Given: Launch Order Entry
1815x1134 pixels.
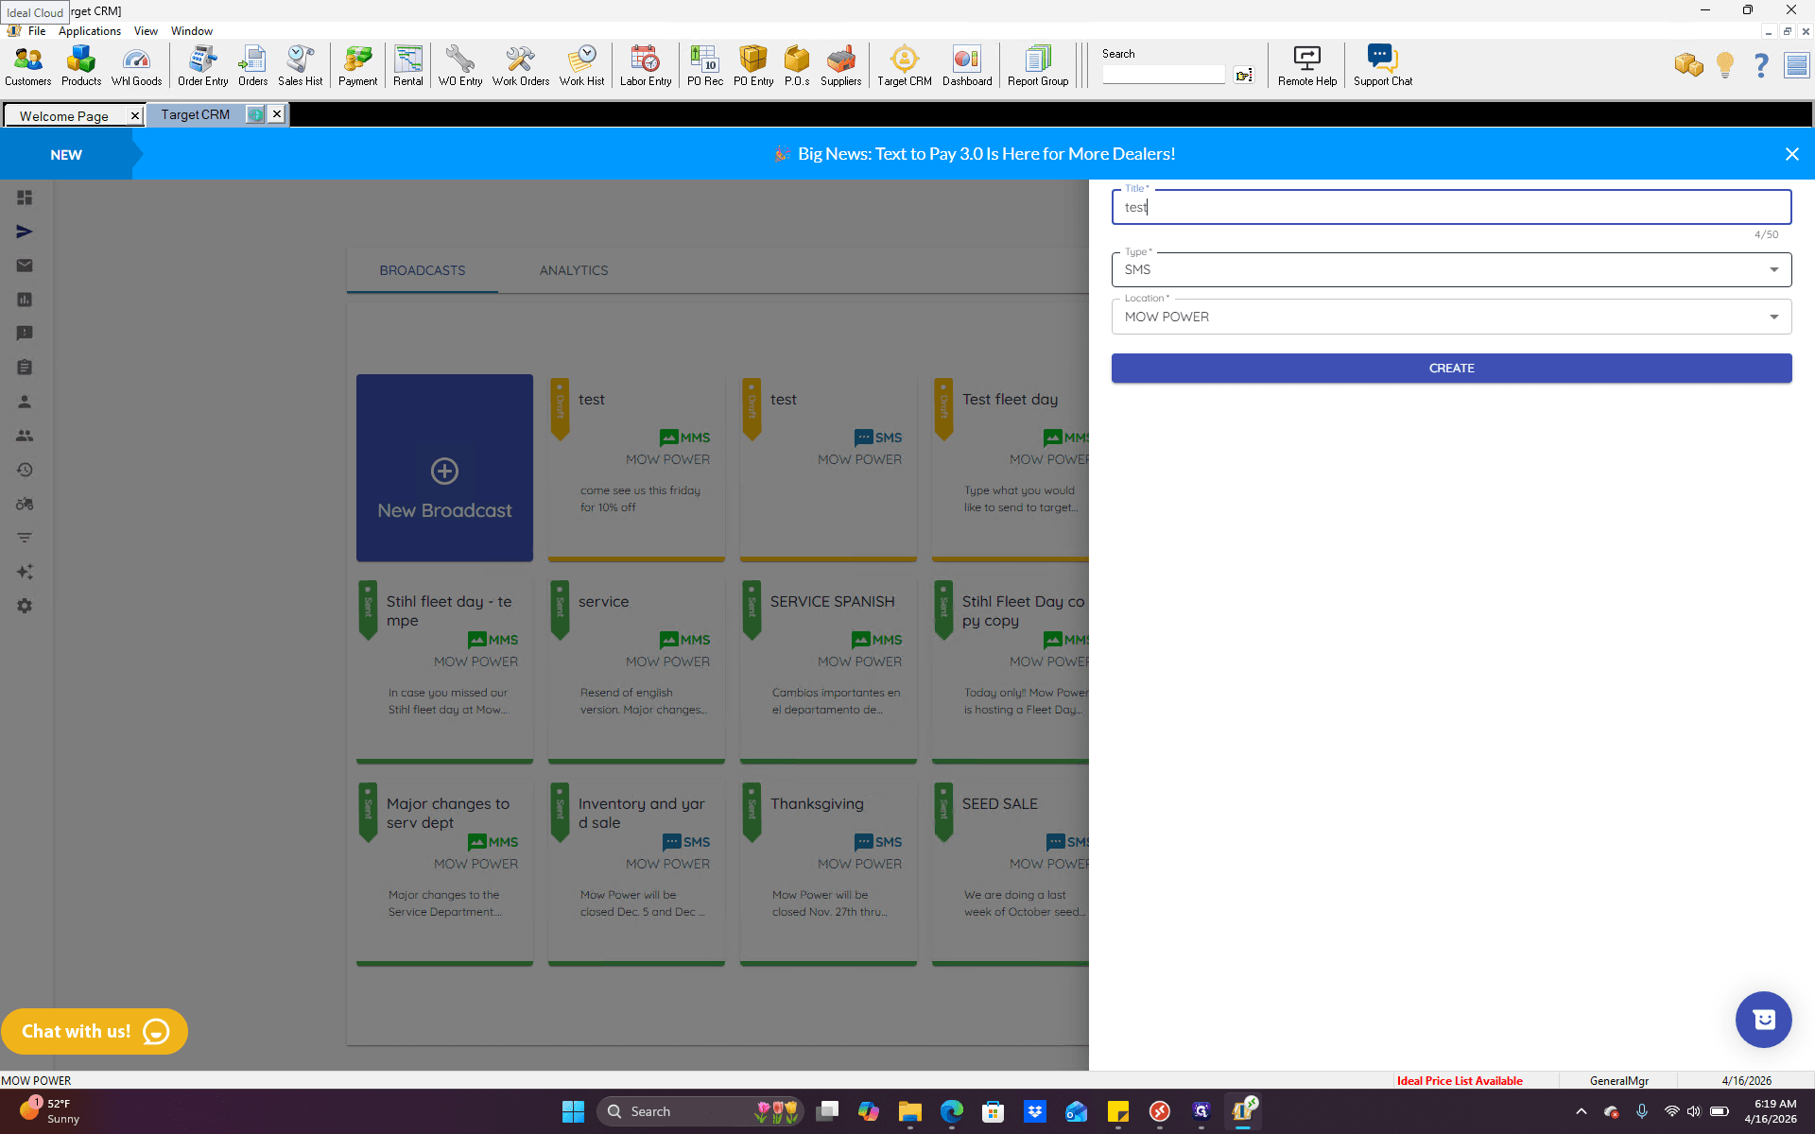Looking at the screenshot, I should [202, 66].
